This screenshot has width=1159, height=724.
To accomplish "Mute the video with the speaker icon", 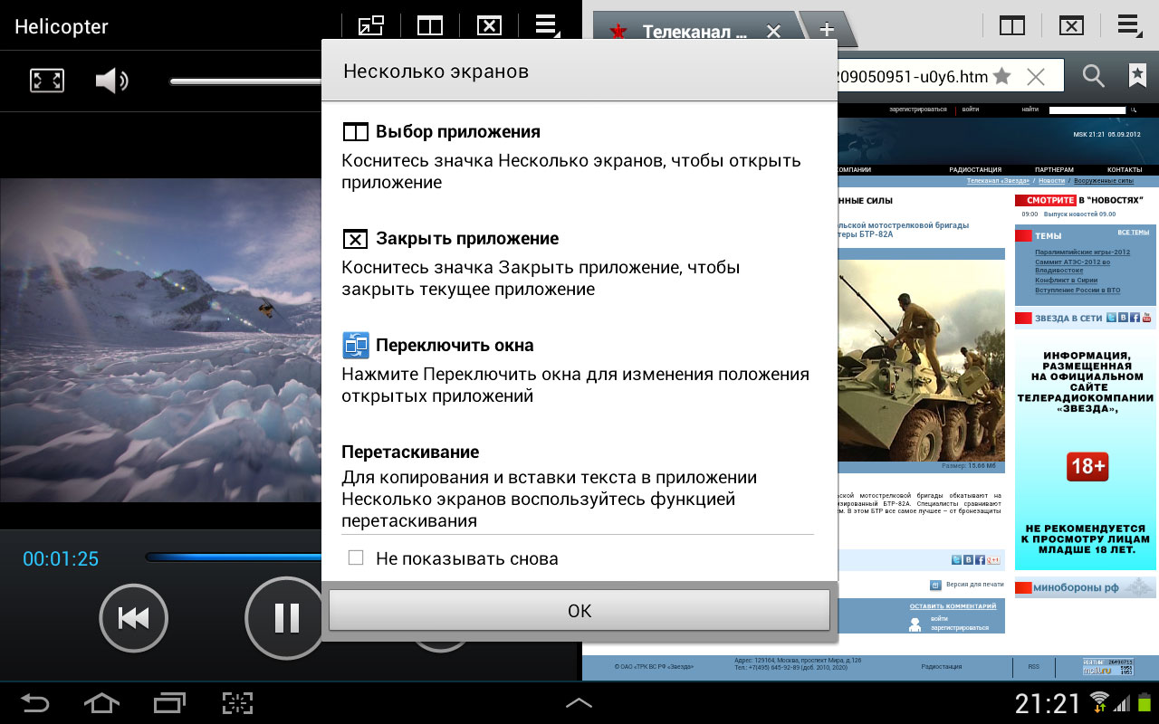I will (111, 81).
